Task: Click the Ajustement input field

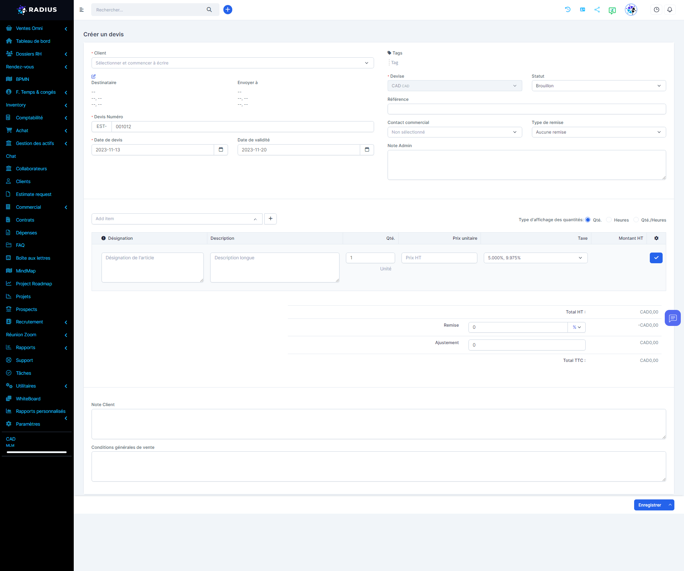Action: (x=527, y=345)
